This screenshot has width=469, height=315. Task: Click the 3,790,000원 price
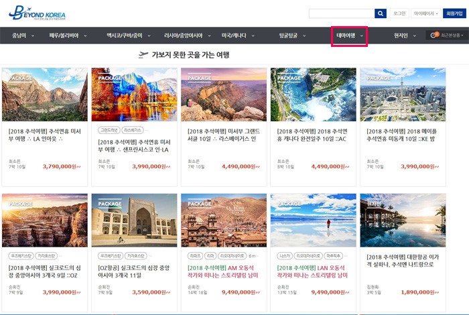coord(62,167)
